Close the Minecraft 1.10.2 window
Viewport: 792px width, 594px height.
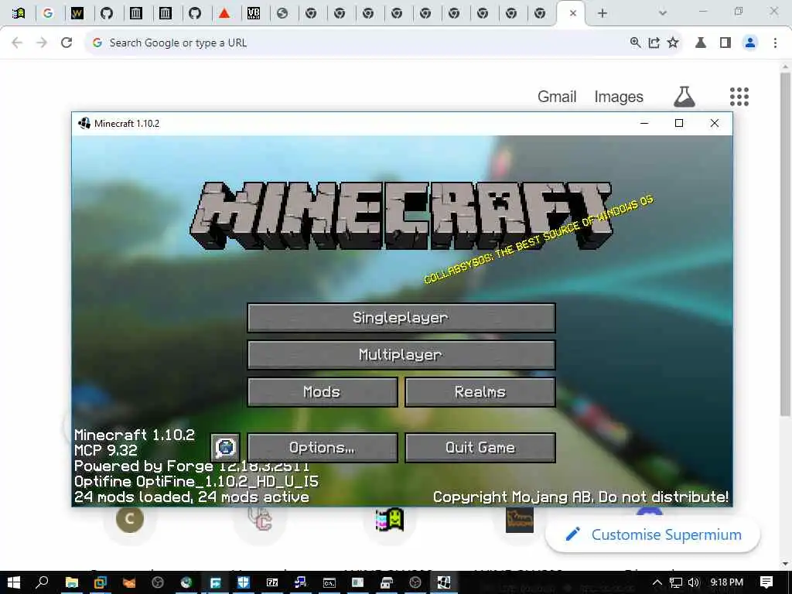click(x=714, y=123)
